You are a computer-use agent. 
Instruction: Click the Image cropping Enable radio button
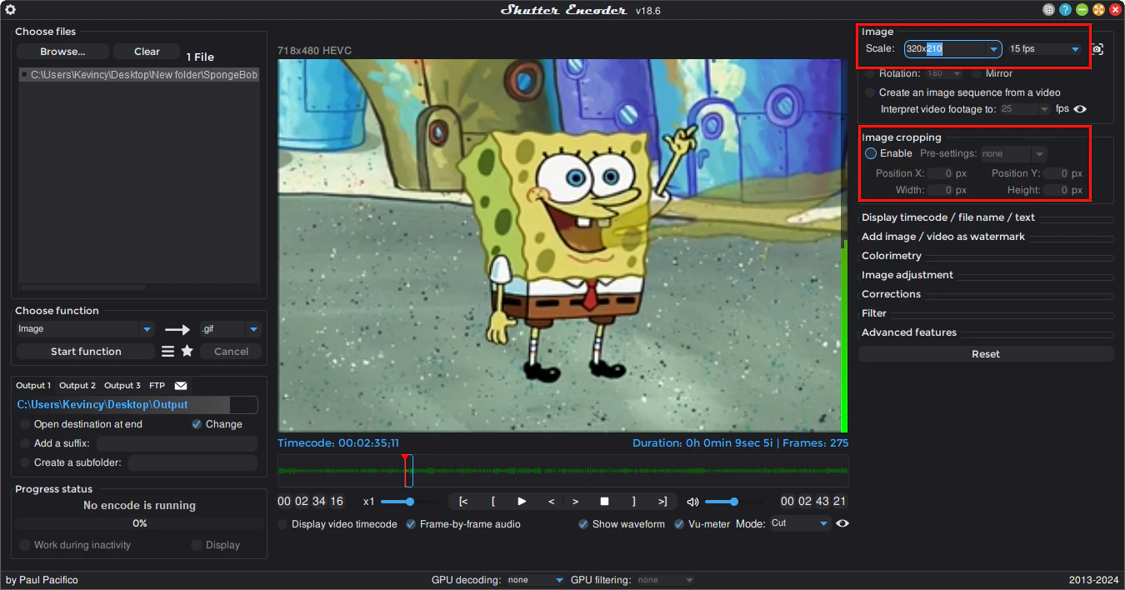871,153
